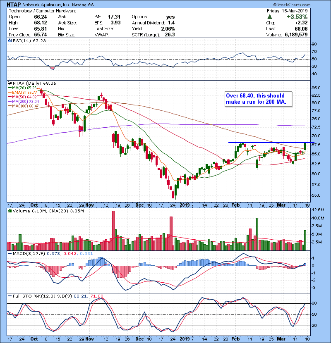Click the Chg +2.32 value

click(301, 23)
